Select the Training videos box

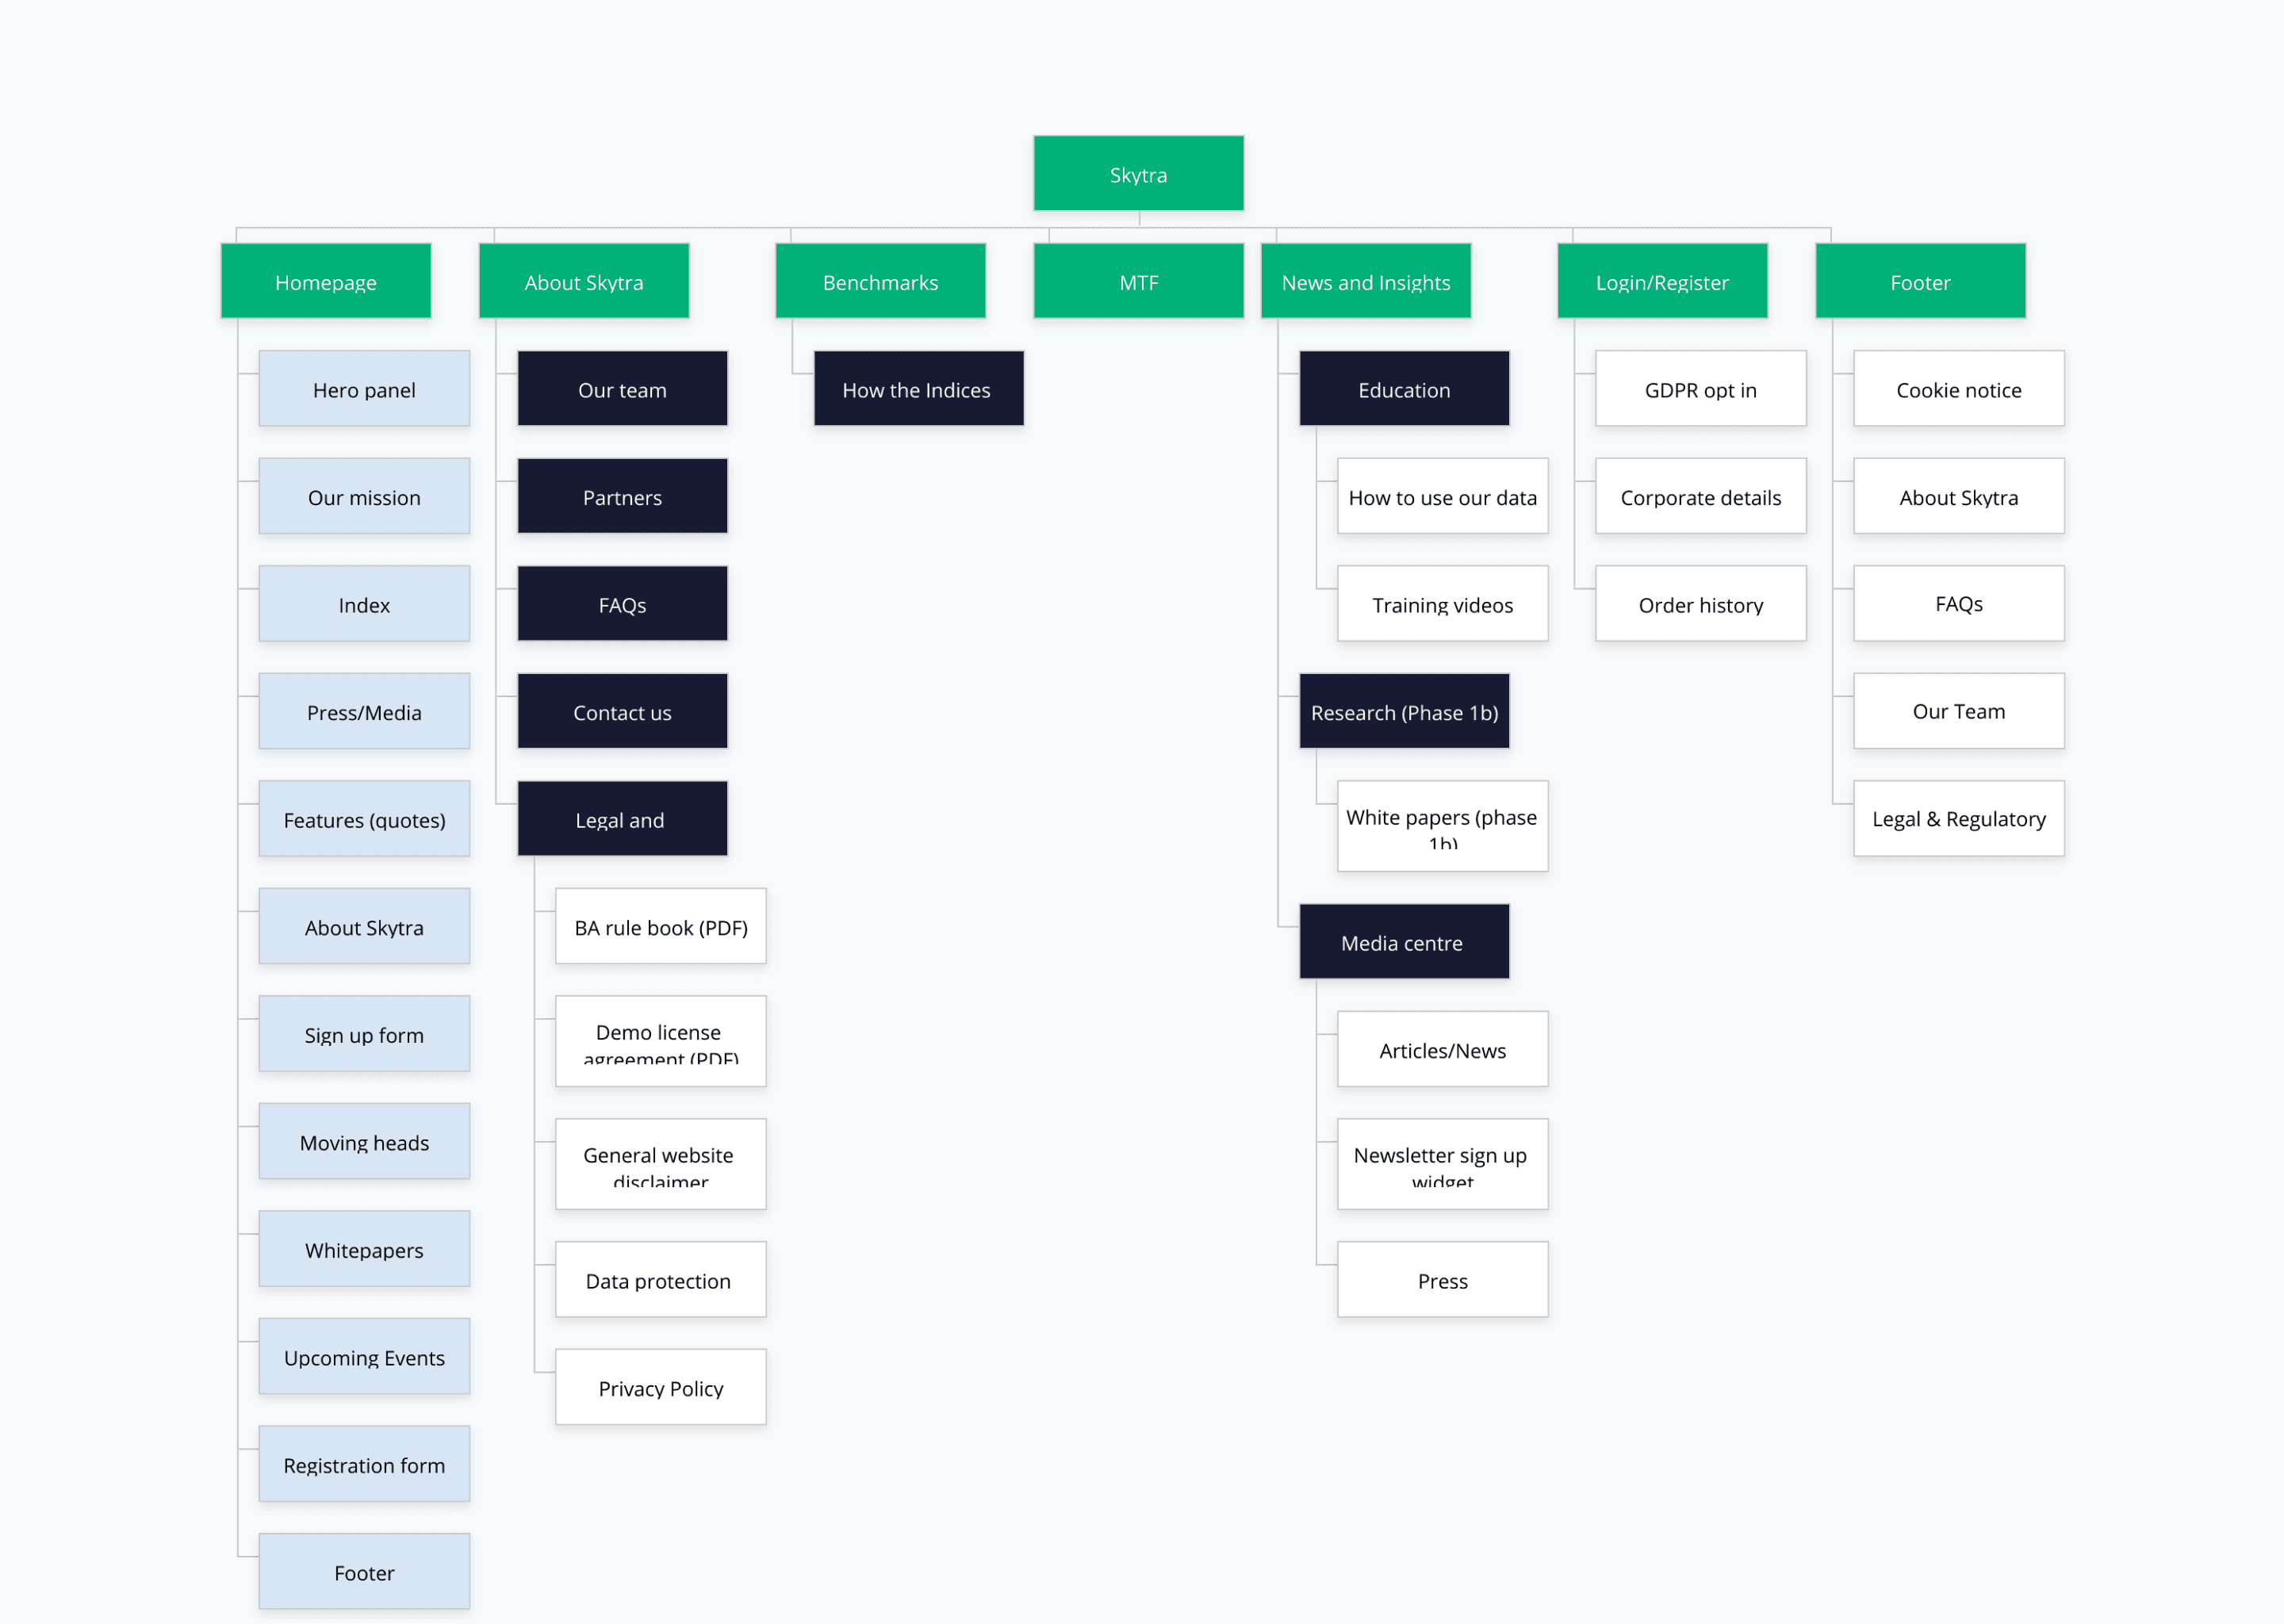(1442, 604)
